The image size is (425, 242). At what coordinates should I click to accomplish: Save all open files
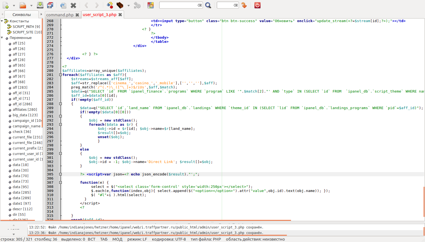[x=50, y=5]
